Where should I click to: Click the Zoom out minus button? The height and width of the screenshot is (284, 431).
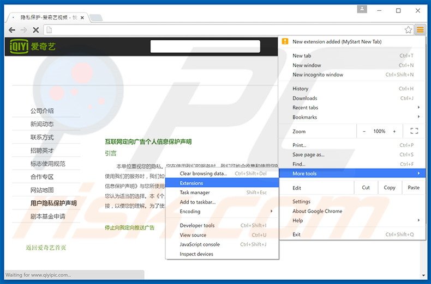(364, 131)
